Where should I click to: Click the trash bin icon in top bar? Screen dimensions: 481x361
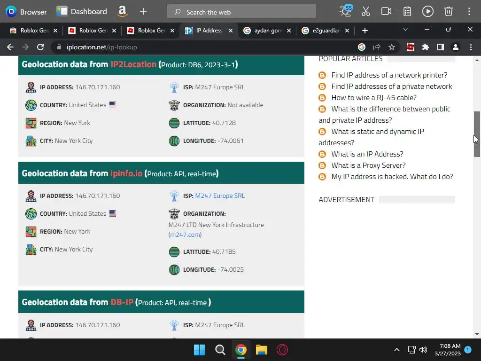[x=449, y=12]
